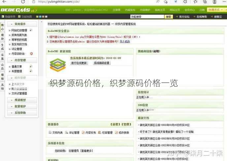The width and height of the screenshot is (227, 161).
Task: Open 主菜单 in the top navigation
Action: click(x=116, y=10)
